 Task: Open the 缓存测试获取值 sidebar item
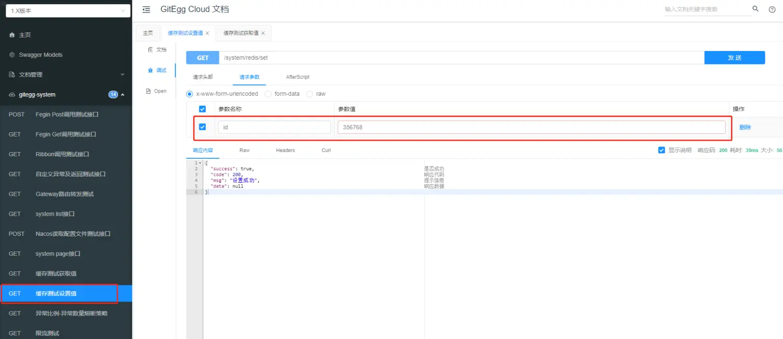pos(66,273)
